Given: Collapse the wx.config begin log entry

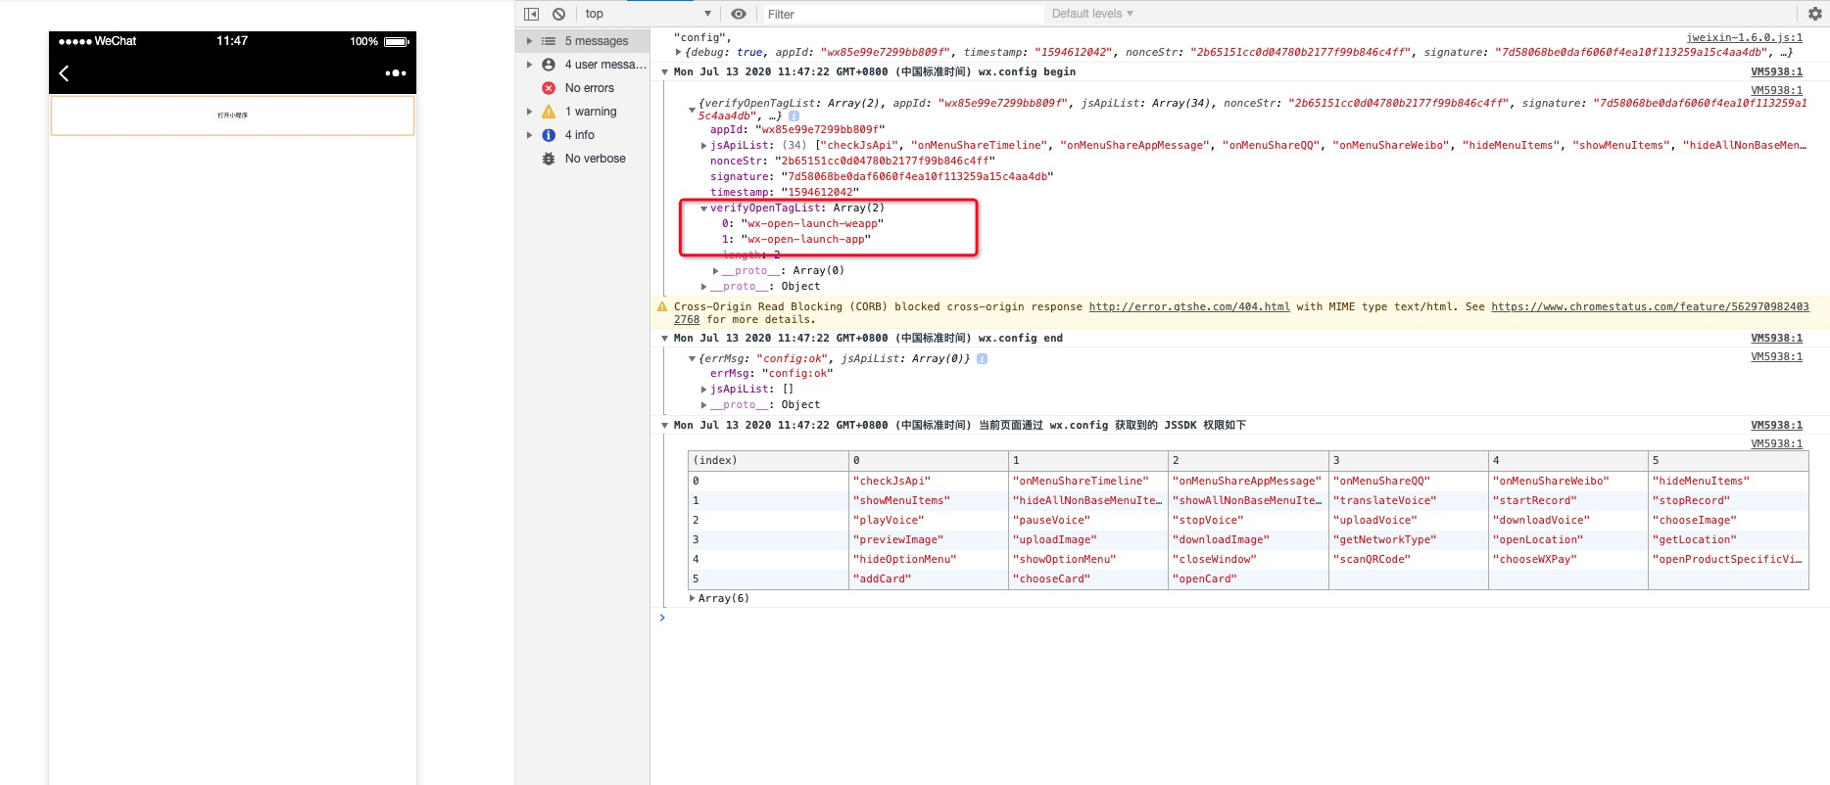Looking at the screenshot, I should tap(665, 72).
